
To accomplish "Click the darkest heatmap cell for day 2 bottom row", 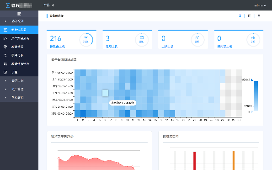I will [x=83, y=113].
